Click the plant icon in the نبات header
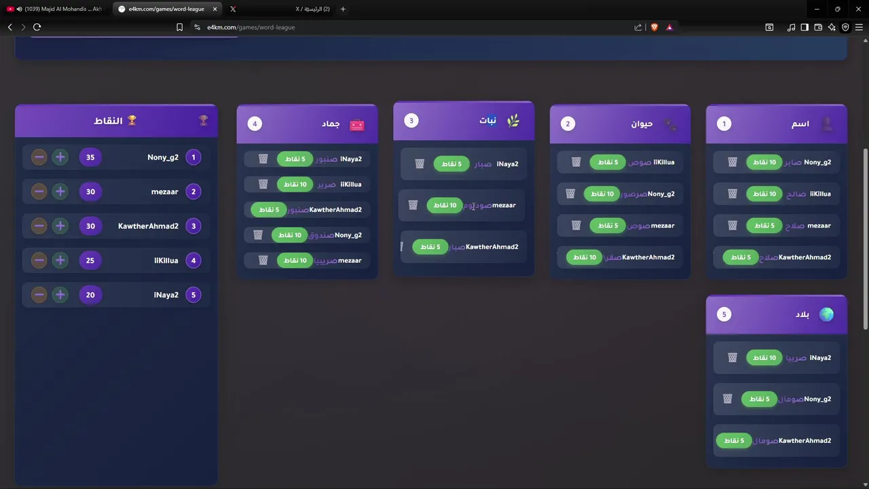This screenshot has width=869, height=489. [x=513, y=121]
